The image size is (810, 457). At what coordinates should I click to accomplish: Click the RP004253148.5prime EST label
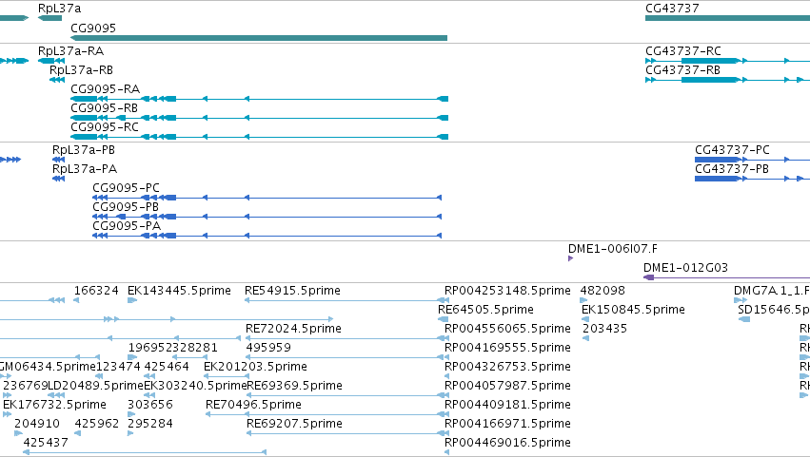point(507,291)
